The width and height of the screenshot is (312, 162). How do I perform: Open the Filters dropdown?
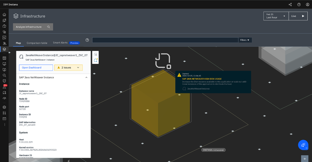(x=245, y=40)
